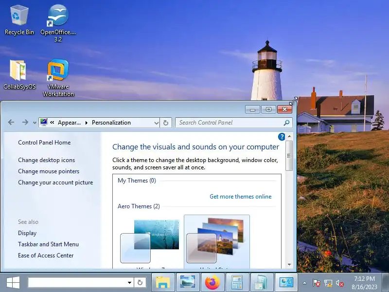Image resolution: width=389 pixels, height=292 pixels.
Task: Click the Personalization address bar icon
Action: 44,122
